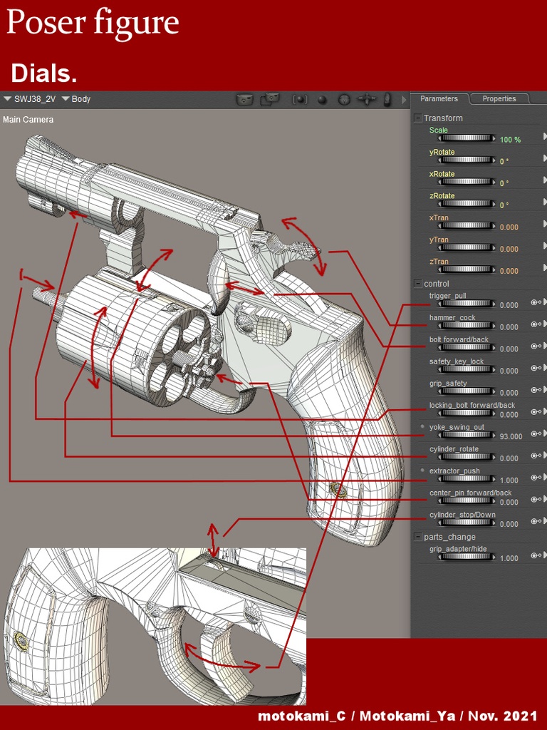Click the grip_adapter/hide value 1.000
547x730 pixels.
tap(509, 558)
